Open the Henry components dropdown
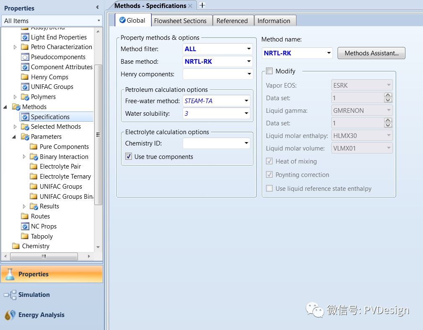Screen dimensions: 423x330 249,74
